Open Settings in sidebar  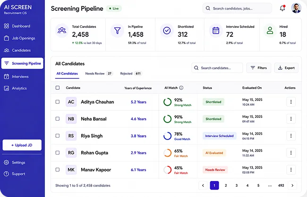click(x=15, y=163)
